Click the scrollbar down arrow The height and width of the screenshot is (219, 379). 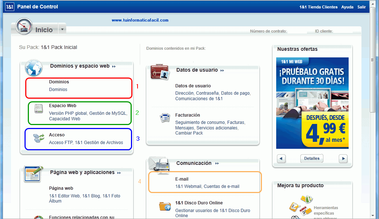tap(372, 216)
